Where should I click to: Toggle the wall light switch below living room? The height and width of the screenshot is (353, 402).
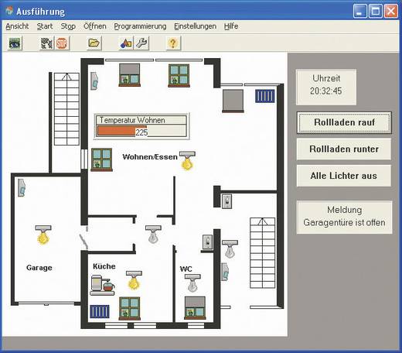pos(227,201)
